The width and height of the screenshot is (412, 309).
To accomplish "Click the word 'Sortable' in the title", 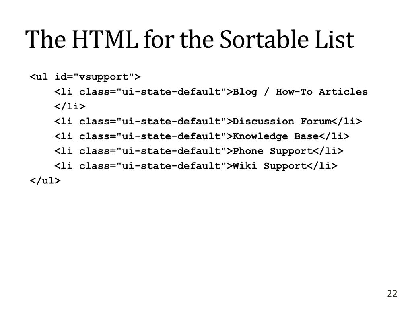I will [x=264, y=39].
